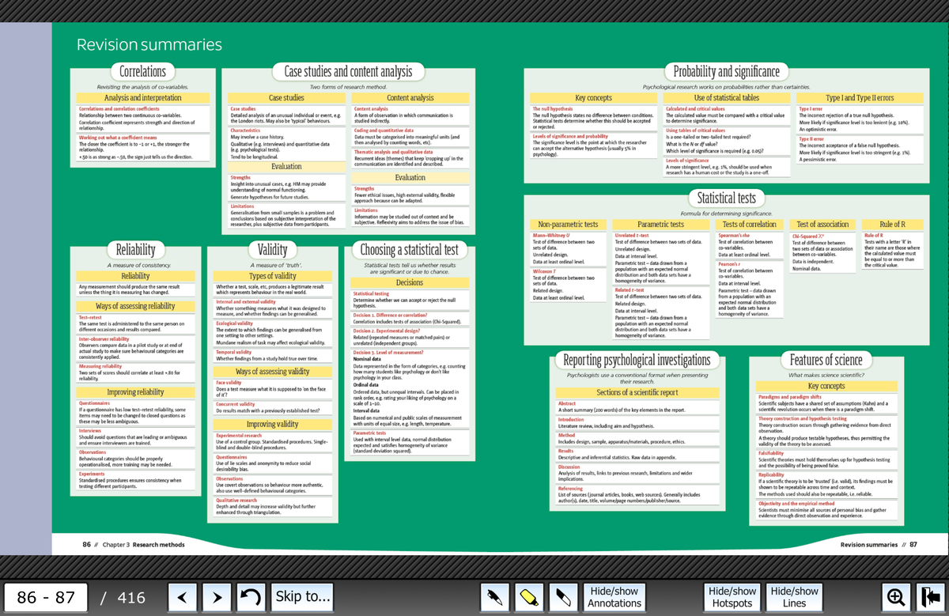
Task: Click the 'Type I error' entry
Action: [811, 108]
